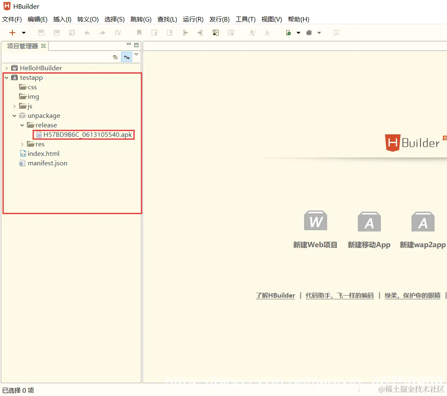This screenshot has height=396, width=447.
Task: Open the 工具(T) menu
Action: tap(245, 19)
